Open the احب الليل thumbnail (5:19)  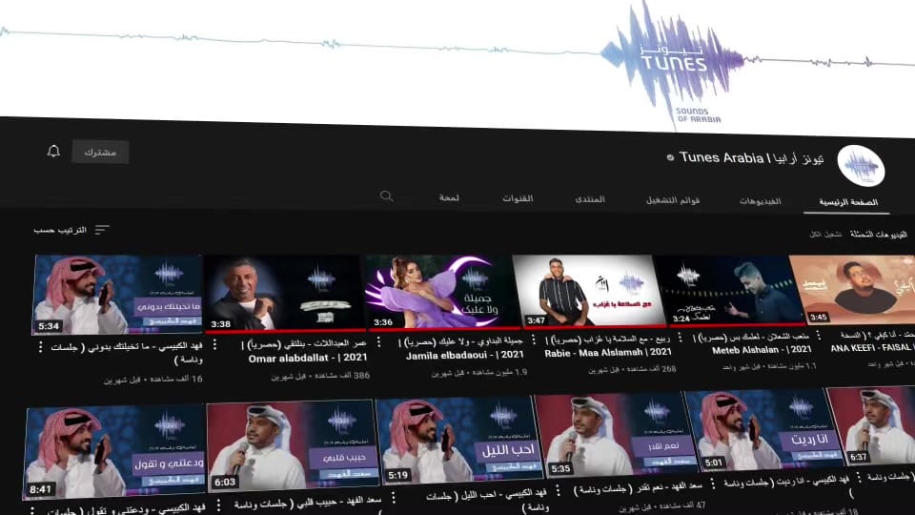[x=458, y=439]
